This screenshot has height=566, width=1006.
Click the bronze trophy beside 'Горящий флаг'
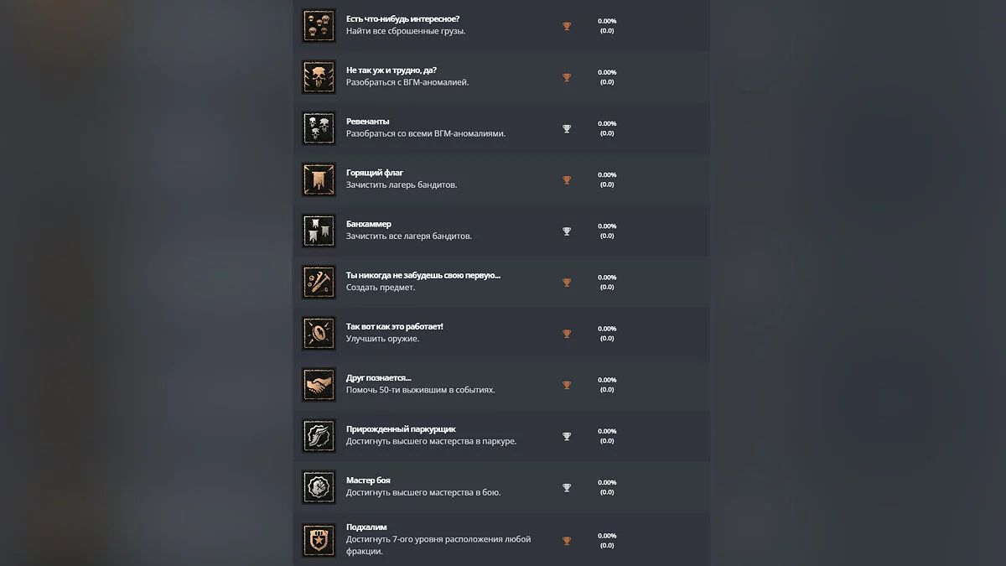pyautogui.click(x=567, y=179)
